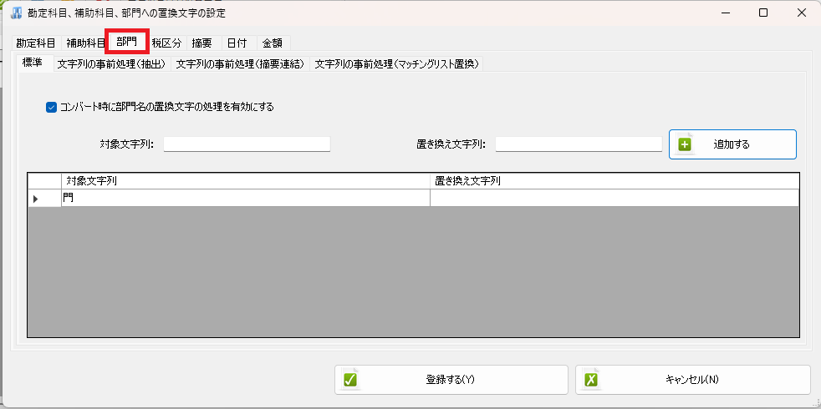Switch to the 日付 tab

(x=237, y=43)
